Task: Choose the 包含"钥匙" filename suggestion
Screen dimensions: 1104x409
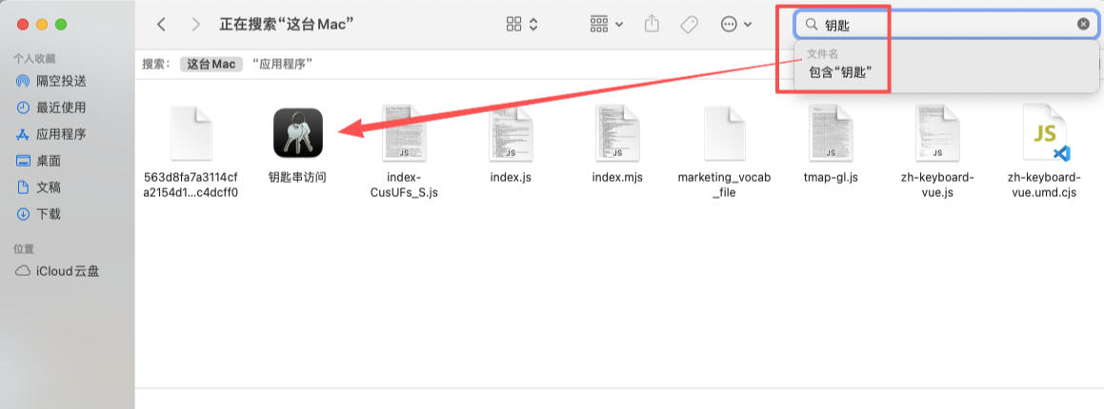Action: coord(841,71)
